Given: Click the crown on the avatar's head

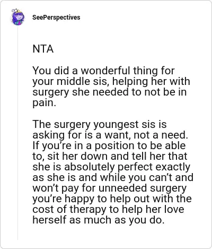Looking at the screenshot, I should point(19,11).
